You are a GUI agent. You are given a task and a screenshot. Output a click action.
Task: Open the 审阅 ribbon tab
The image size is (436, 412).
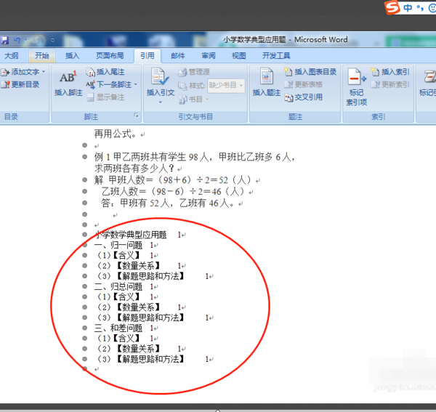pyautogui.click(x=209, y=56)
